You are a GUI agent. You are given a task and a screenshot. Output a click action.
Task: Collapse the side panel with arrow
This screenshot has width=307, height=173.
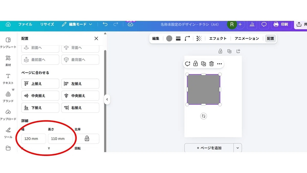pos(107,99)
